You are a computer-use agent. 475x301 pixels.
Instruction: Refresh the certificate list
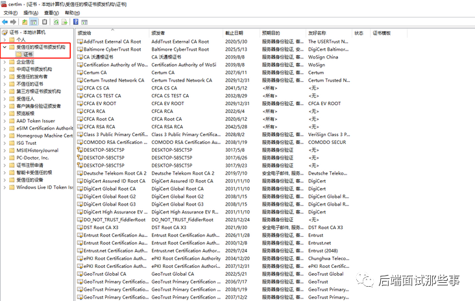pyautogui.click(x=56, y=22)
